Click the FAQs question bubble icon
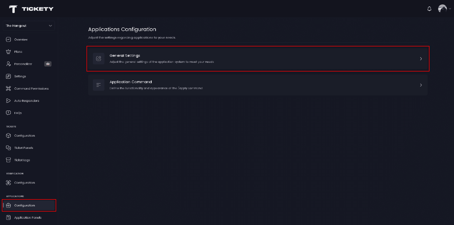The image size is (454, 225). tap(8, 113)
